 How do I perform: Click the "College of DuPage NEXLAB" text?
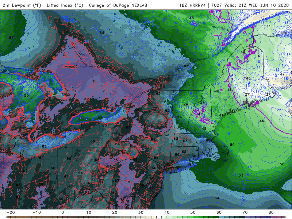coord(118,5)
